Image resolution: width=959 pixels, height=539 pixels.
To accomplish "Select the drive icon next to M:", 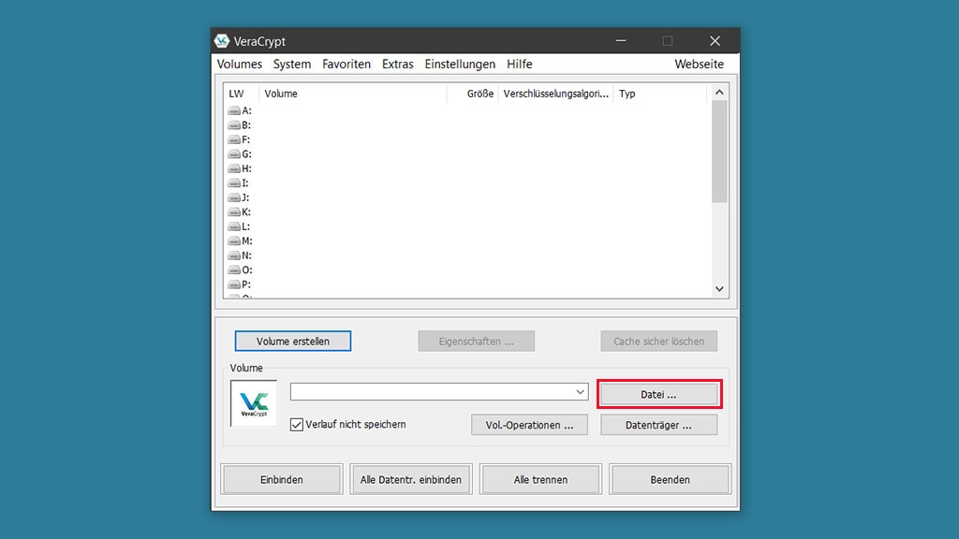I will point(233,241).
